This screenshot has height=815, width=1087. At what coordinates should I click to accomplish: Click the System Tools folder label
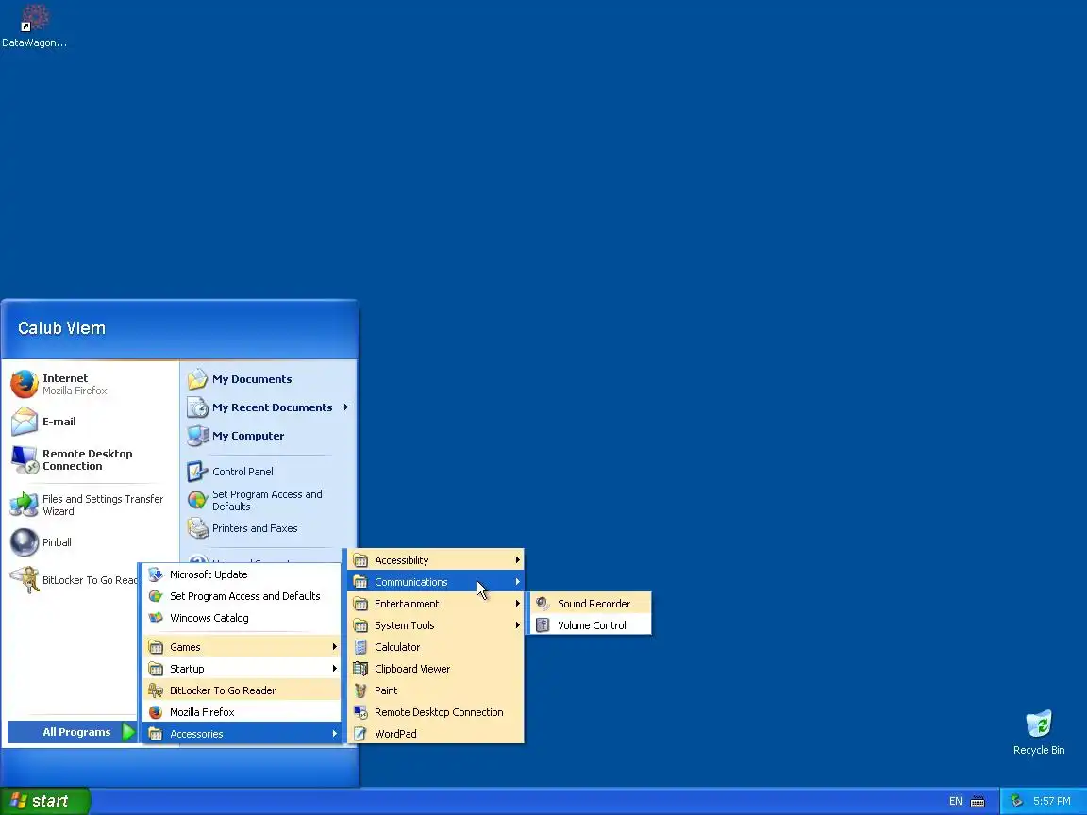[404, 625]
